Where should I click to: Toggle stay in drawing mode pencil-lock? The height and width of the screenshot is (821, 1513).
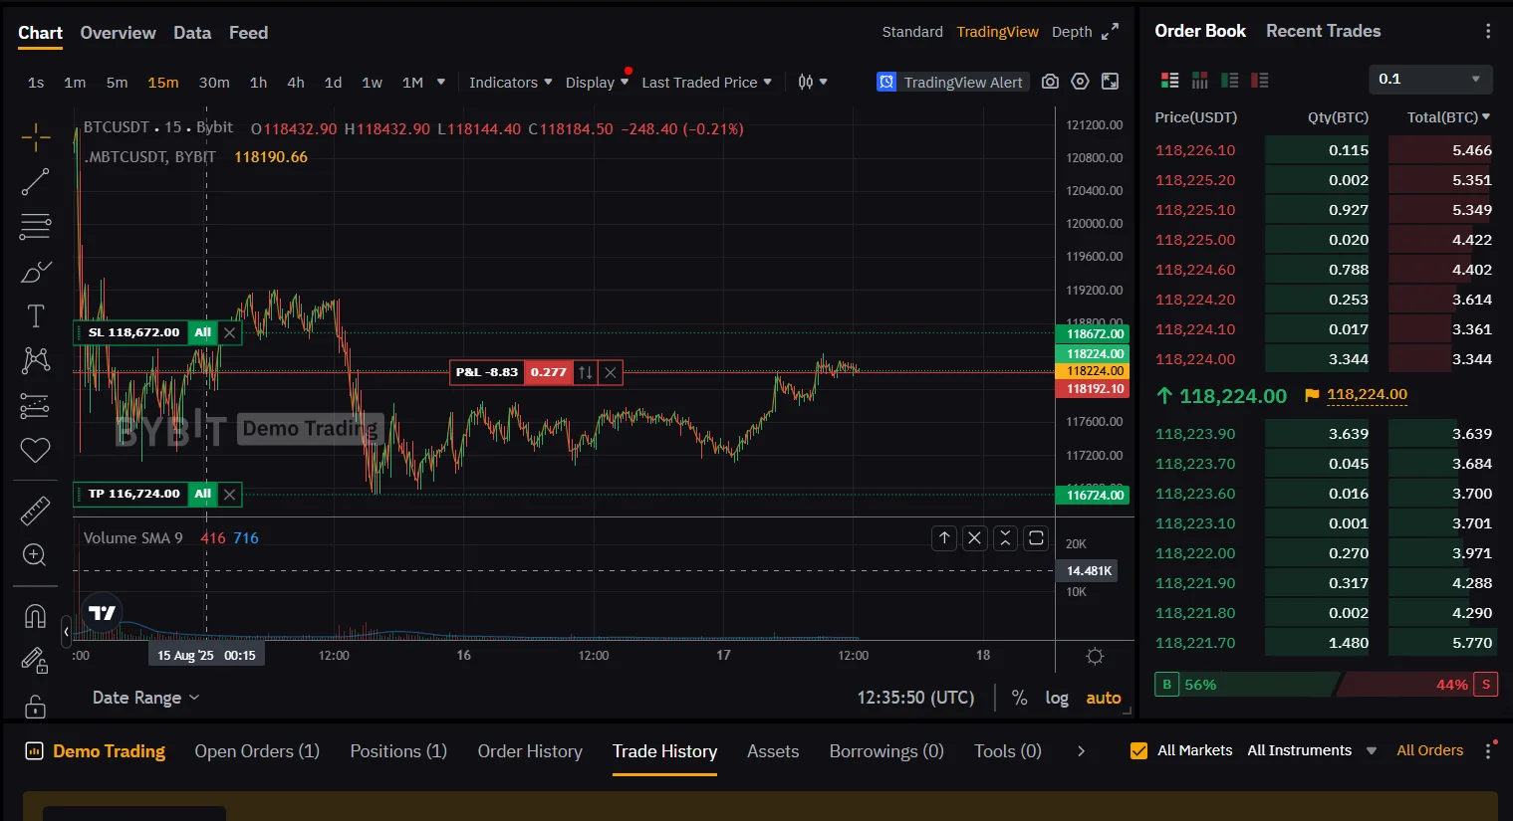pyautogui.click(x=35, y=661)
